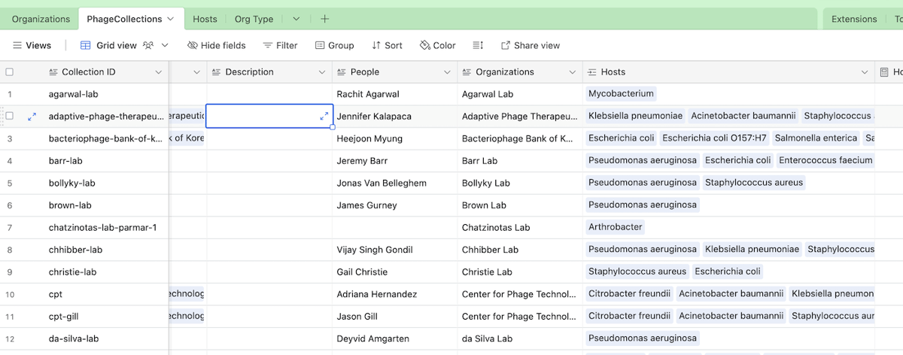Click James Gurney people cell
The image size is (903, 355).
pos(395,205)
